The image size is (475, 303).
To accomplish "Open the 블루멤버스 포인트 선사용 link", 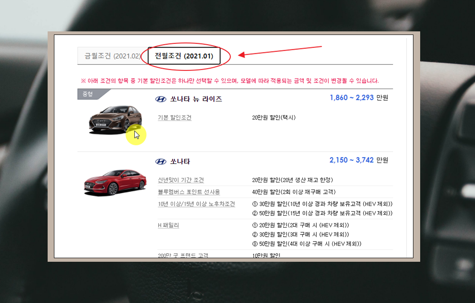I will coord(189,192).
